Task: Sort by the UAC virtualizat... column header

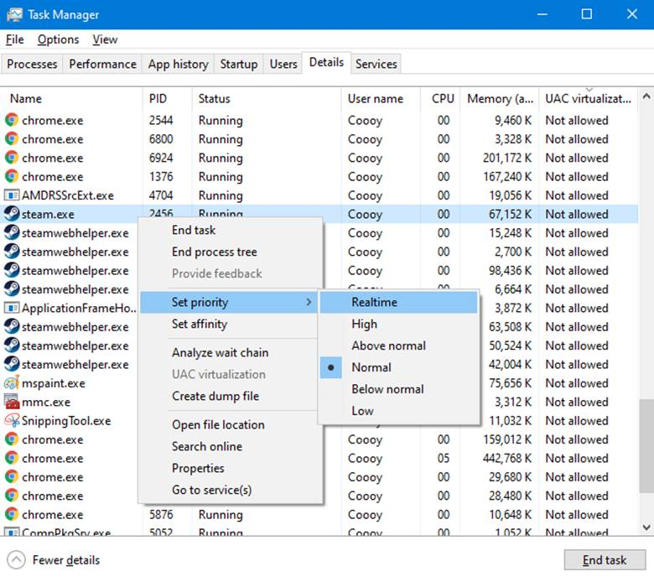Action: coord(588,99)
